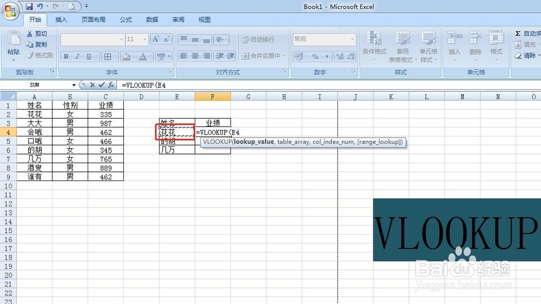Click the formula bar showing =VLOOKUP(E4
Screen dimensions: 541x304
(329, 85)
